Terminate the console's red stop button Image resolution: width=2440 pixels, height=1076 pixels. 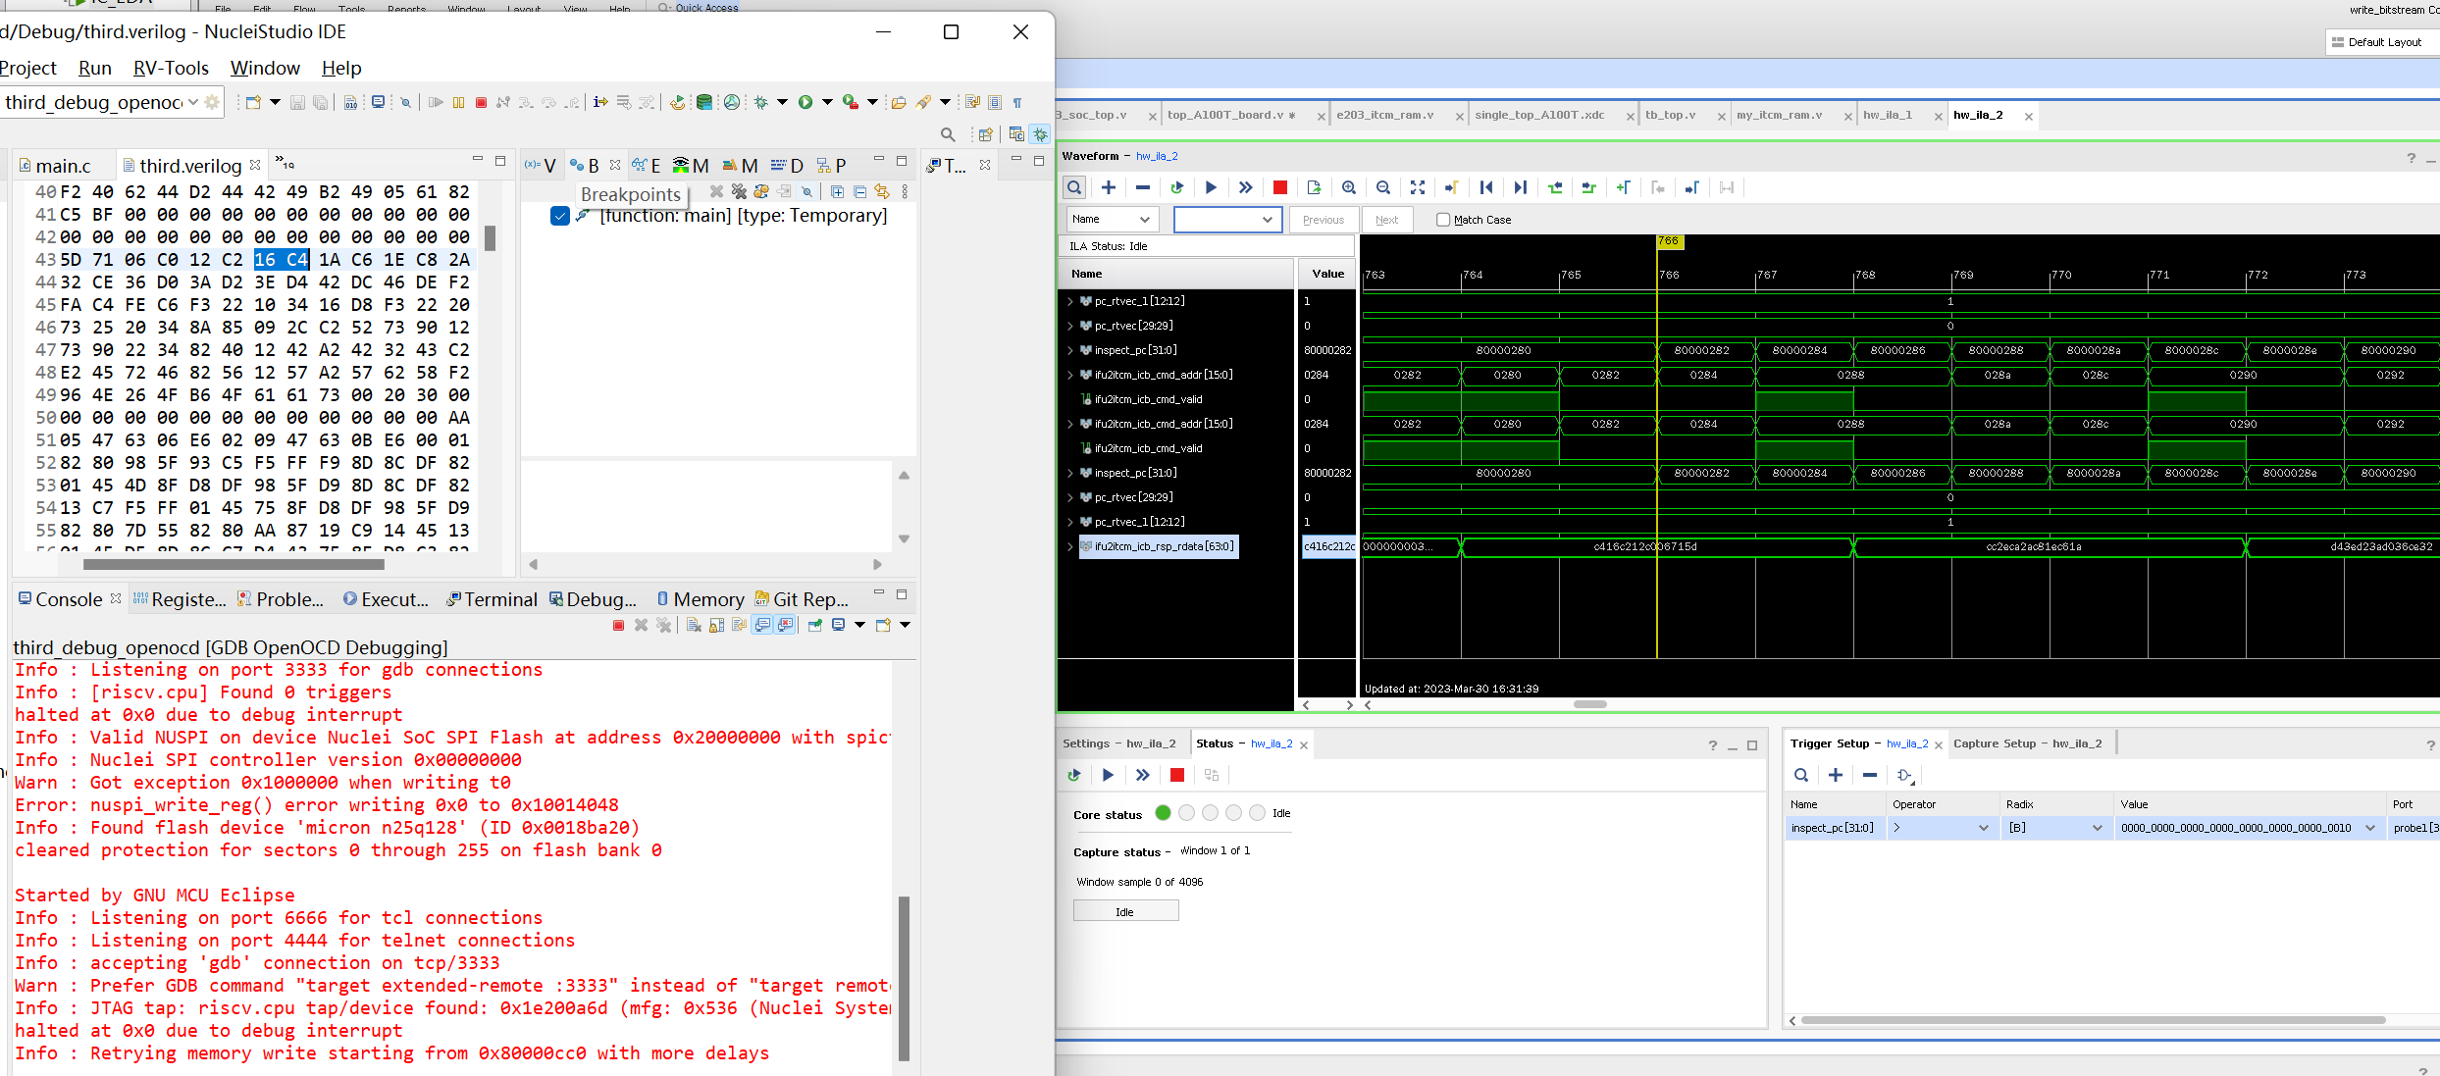[618, 625]
